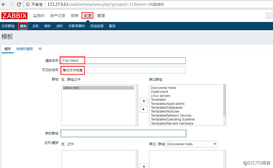
Task: Click the left arrow button in hosts section
Action: point(144,166)
